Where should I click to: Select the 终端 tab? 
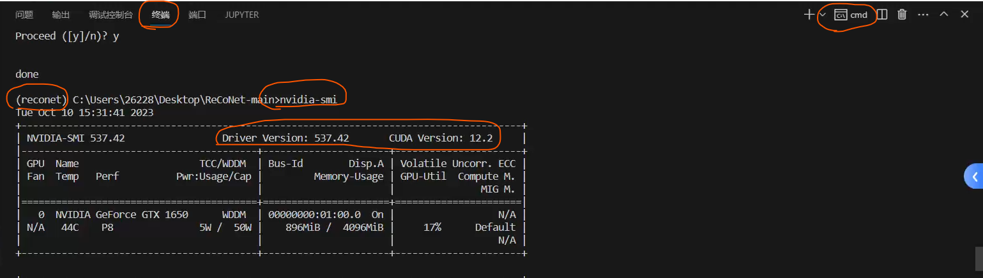[x=161, y=15]
